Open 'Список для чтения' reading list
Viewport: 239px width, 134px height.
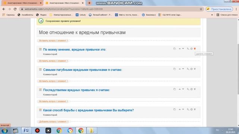click(227, 15)
